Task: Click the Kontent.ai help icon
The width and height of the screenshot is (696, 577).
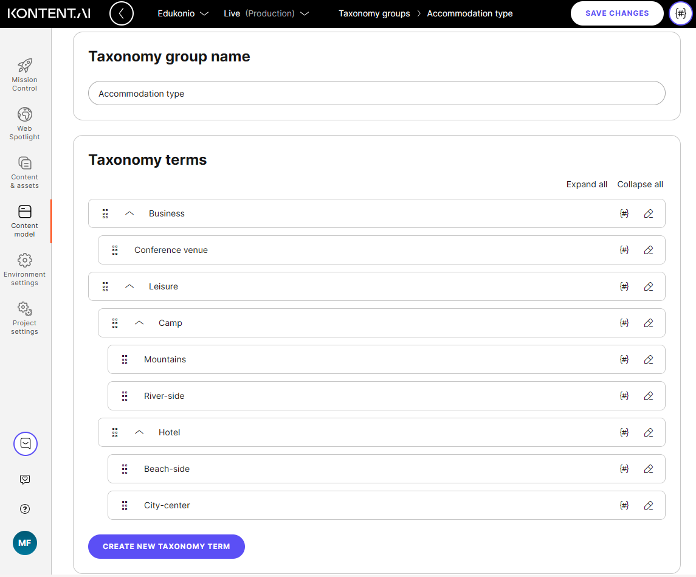Action: (x=24, y=509)
